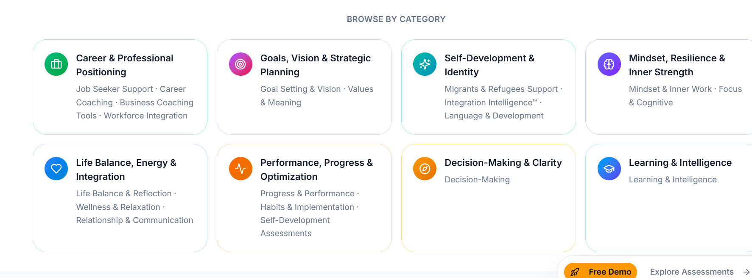Click the pink target Goals icon

click(240, 64)
